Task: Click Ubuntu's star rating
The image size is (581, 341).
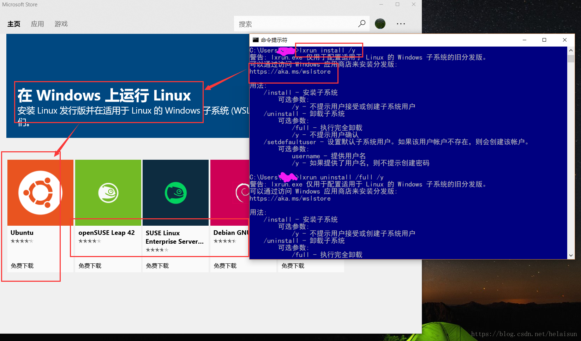Action: coord(22,241)
